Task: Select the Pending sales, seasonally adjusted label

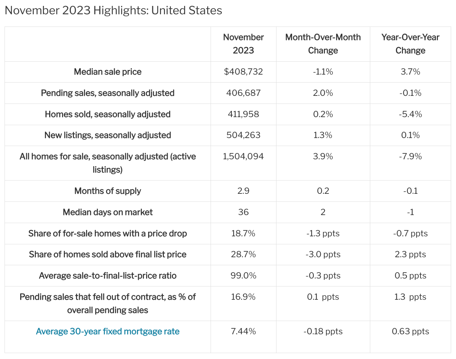Action: pos(108,93)
